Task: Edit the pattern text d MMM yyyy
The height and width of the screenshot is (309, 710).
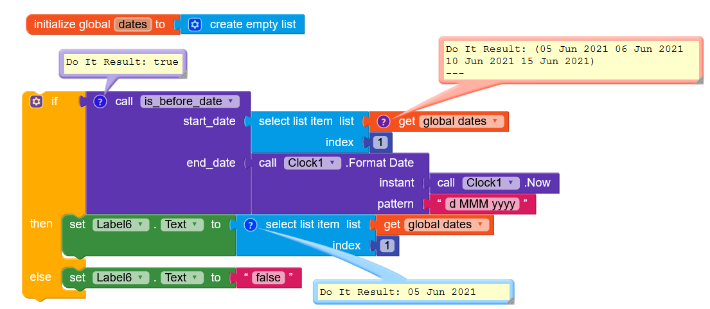Action: [x=482, y=205]
